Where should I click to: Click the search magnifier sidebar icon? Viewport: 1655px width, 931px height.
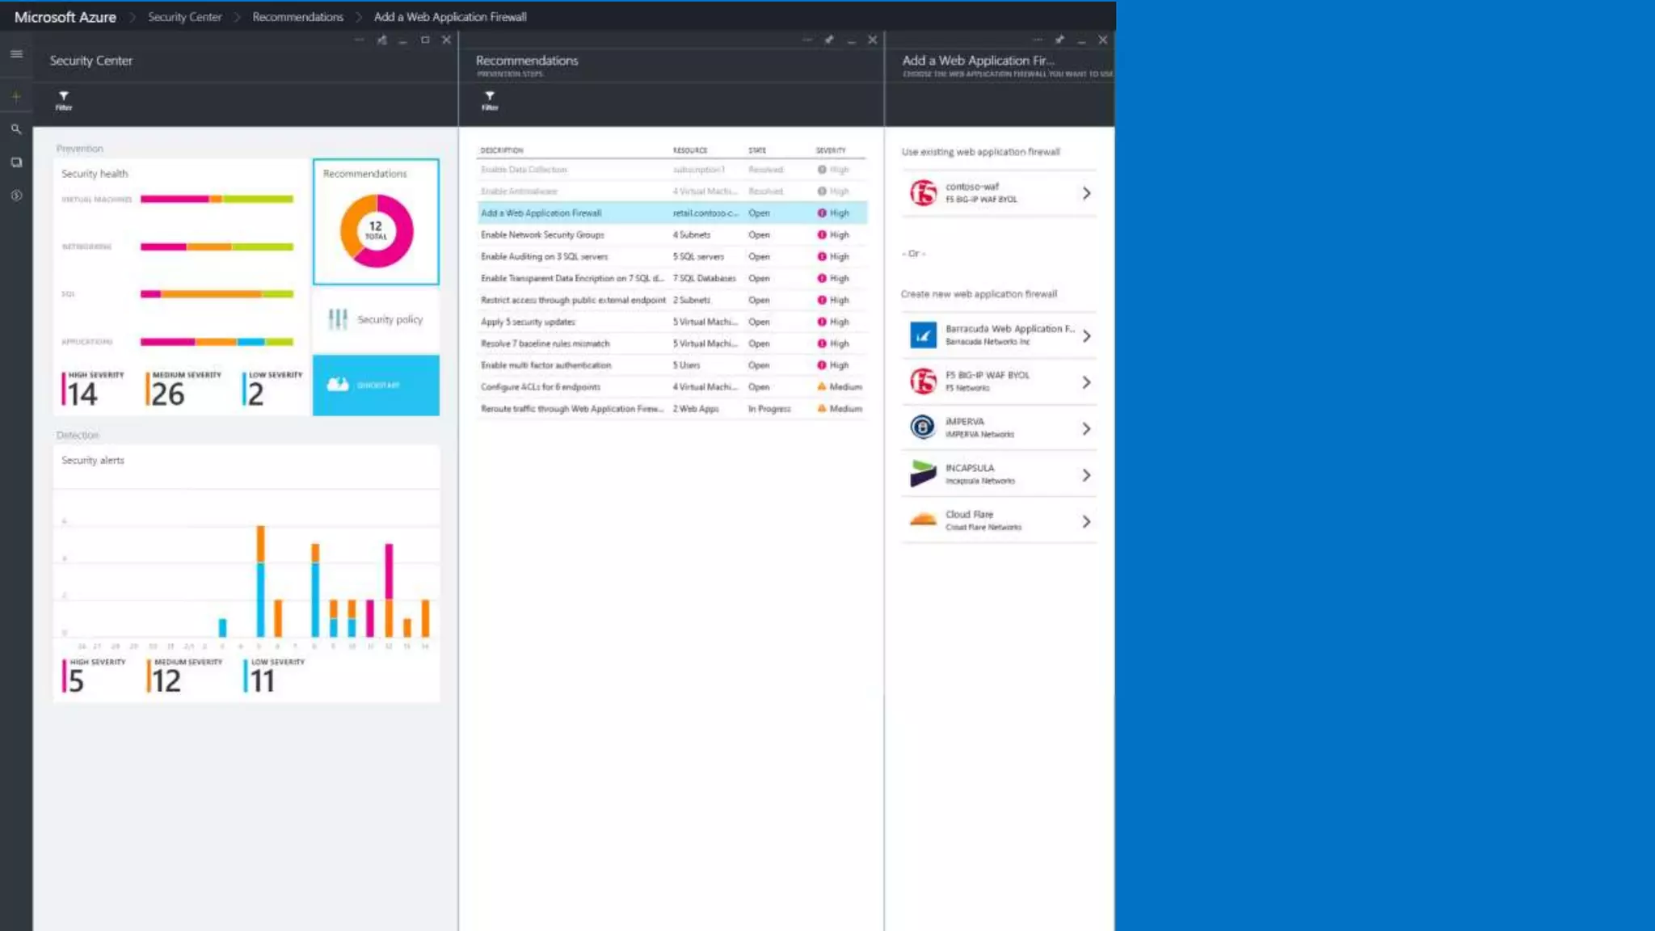(16, 129)
